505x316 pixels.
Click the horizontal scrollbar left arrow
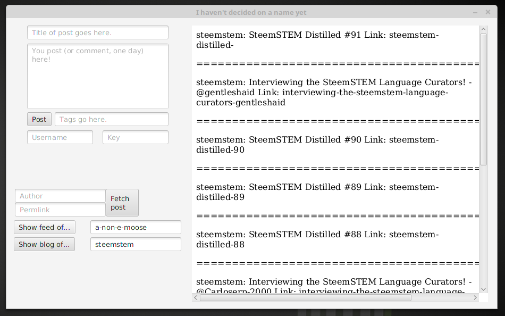click(x=196, y=297)
